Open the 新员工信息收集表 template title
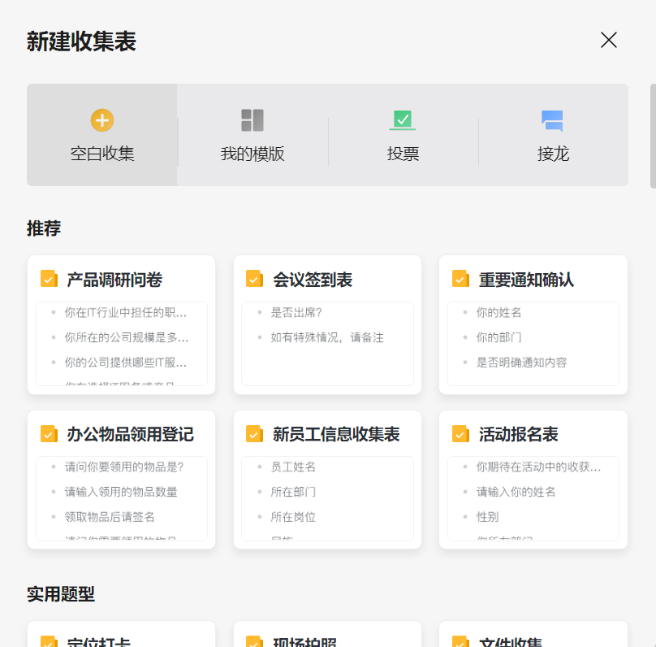This screenshot has height=647, width=656. [x=336, y=434]
